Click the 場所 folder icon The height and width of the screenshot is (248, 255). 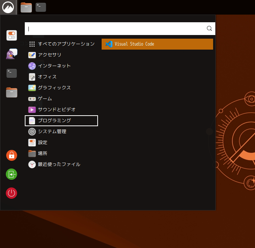pos(32,154)
